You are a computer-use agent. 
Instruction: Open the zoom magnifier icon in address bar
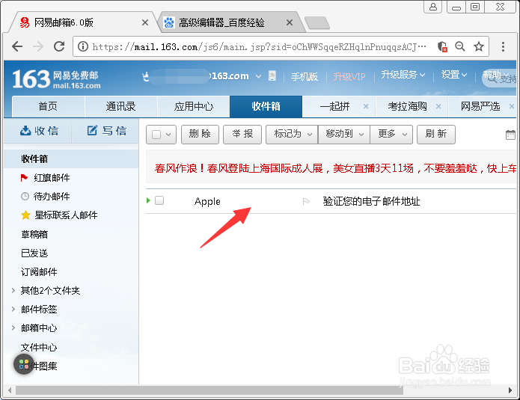tap(459, 46)
